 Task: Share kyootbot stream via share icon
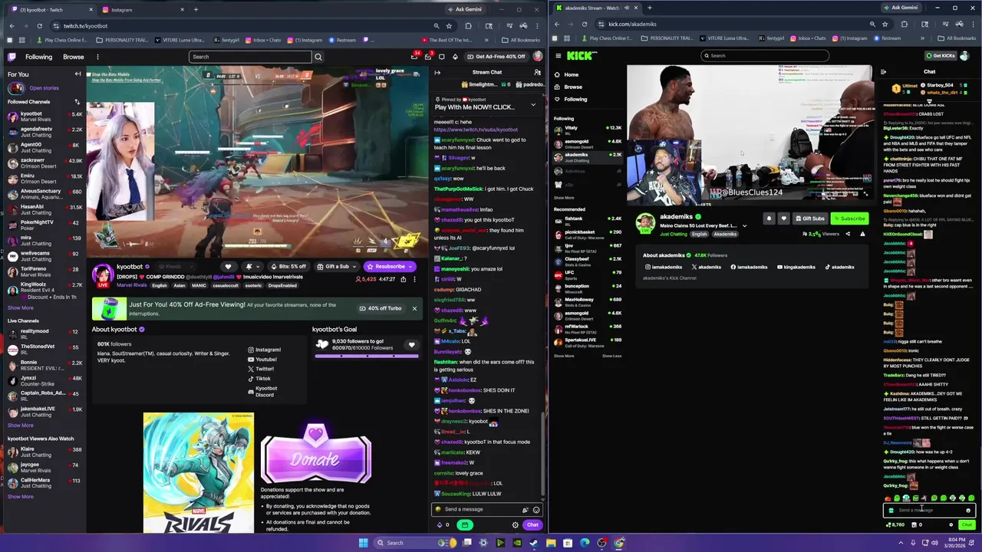[403, 279]
